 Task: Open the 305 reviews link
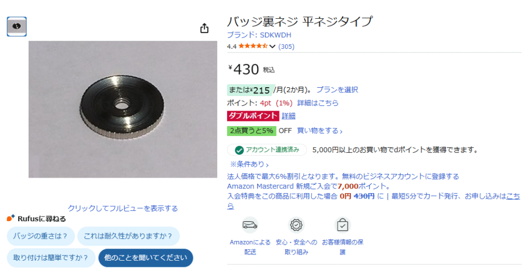(x=286, y=46)
